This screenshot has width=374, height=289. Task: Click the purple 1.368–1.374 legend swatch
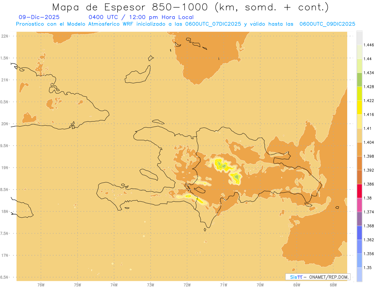pos(359,219)
